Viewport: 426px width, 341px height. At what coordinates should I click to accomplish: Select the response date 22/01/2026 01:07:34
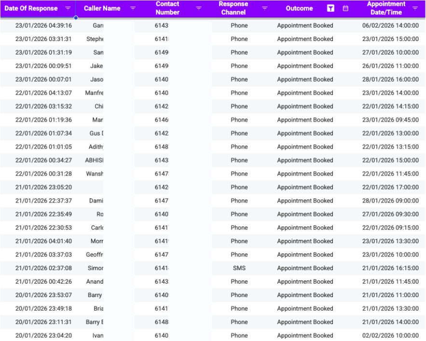[43, 134]
